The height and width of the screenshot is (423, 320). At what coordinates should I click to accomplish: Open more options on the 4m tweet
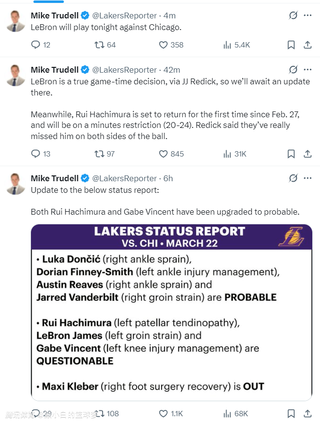307,16
